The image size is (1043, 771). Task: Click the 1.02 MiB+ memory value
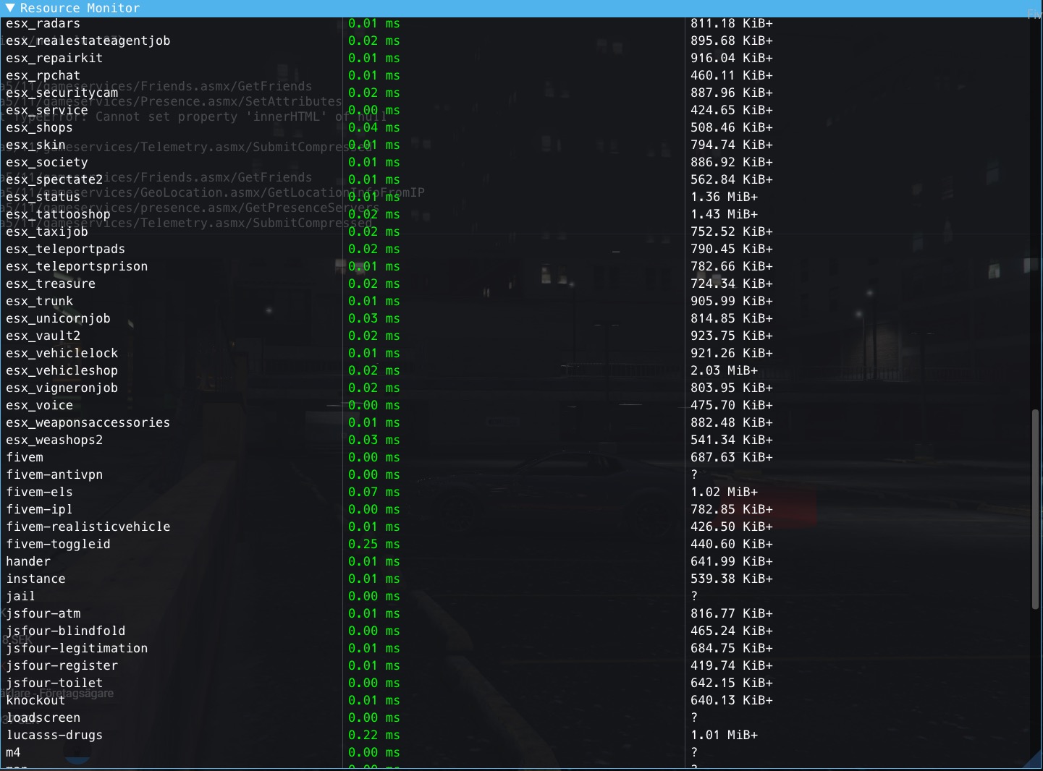[725, 493]
